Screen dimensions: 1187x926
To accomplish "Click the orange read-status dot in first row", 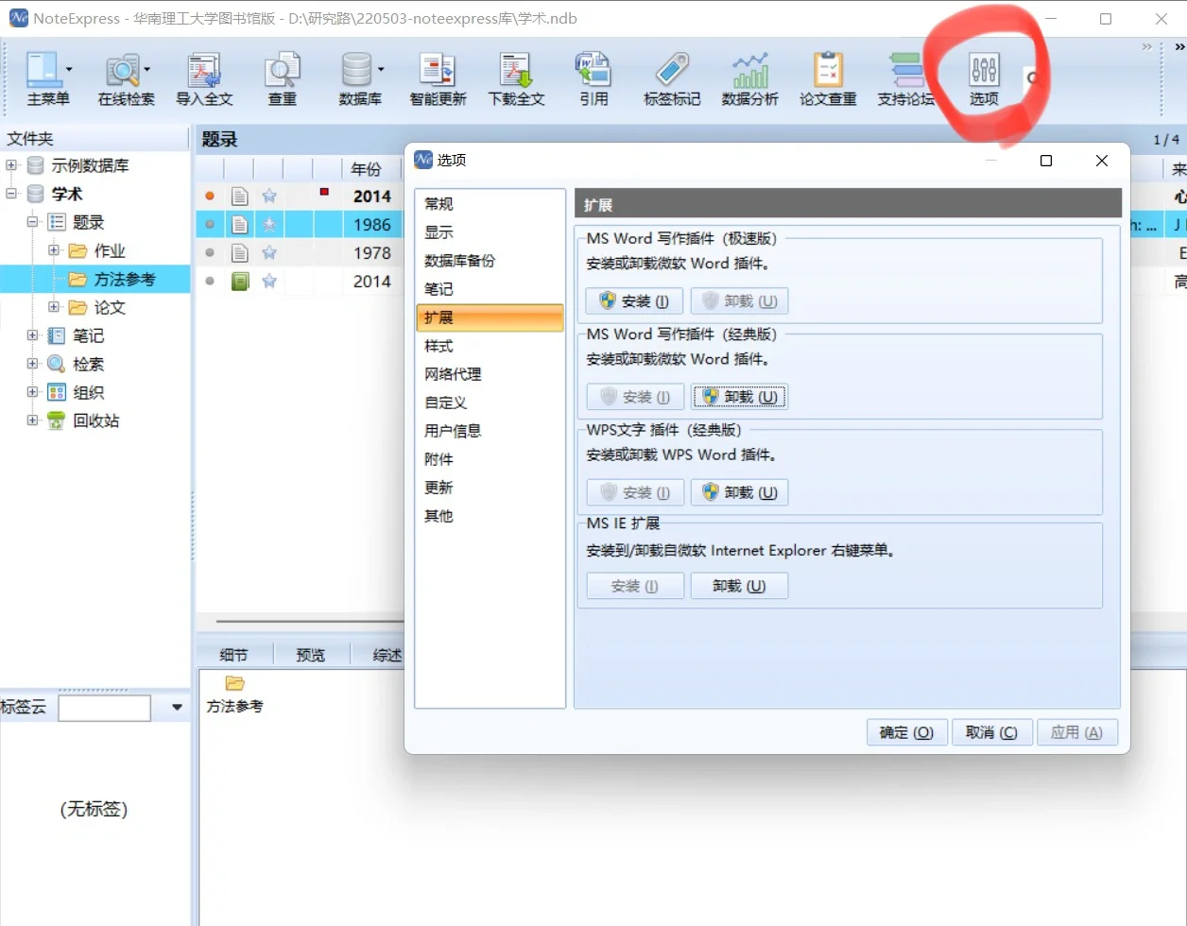I will coord(210,197).
